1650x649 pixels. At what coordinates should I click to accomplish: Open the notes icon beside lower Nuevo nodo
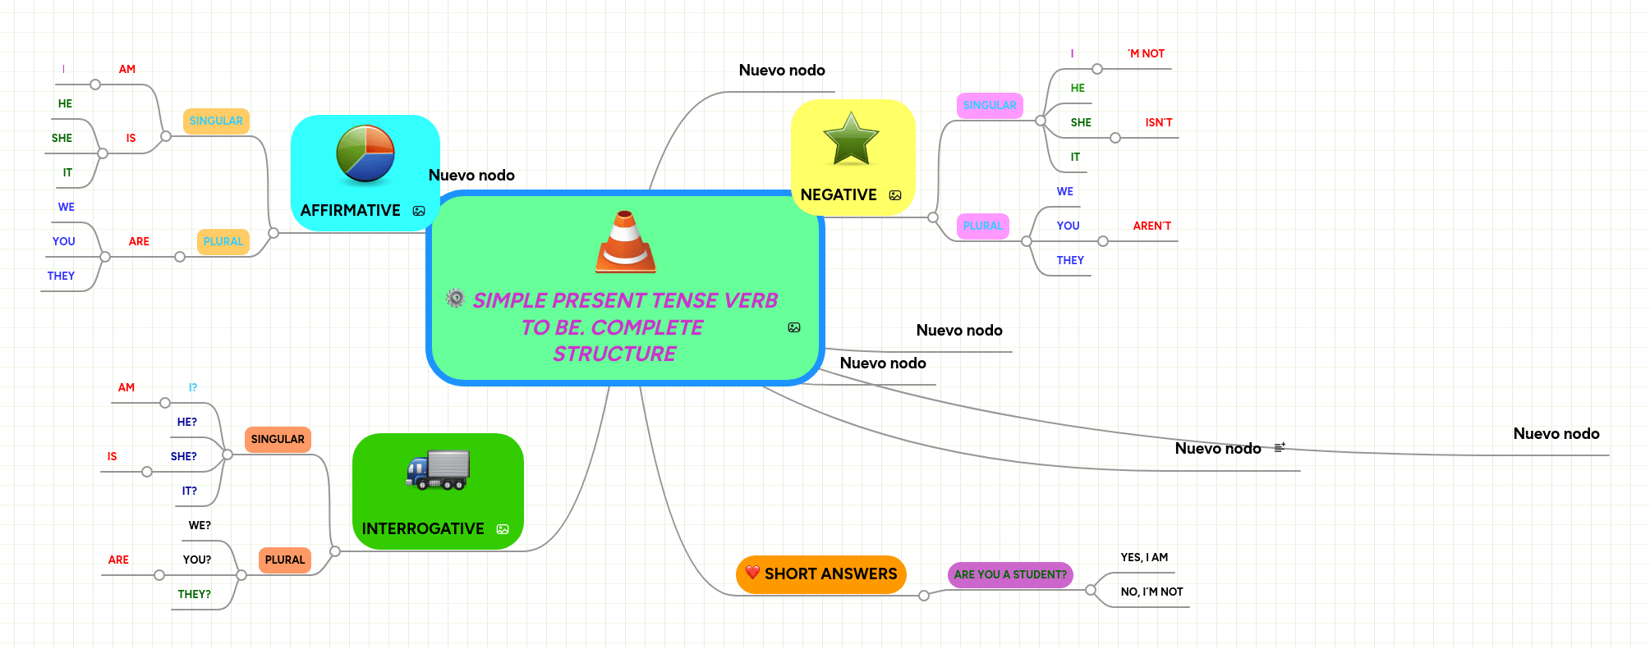click(x=1280, y=448)
